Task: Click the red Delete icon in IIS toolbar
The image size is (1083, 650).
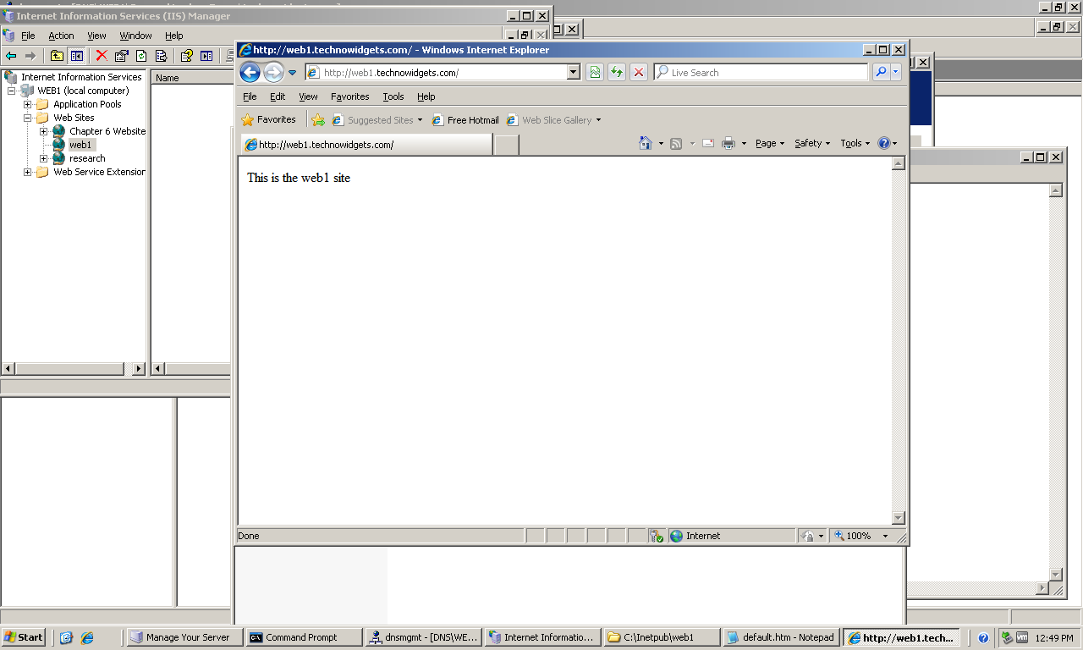Action: click(102, 56)
